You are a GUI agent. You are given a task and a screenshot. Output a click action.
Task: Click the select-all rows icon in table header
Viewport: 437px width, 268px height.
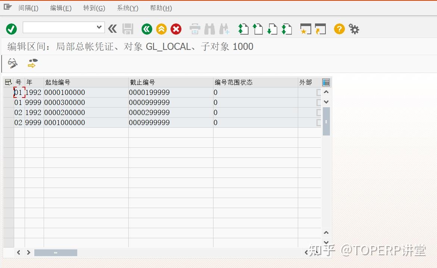pyautogui.click(x=8, y=82)
